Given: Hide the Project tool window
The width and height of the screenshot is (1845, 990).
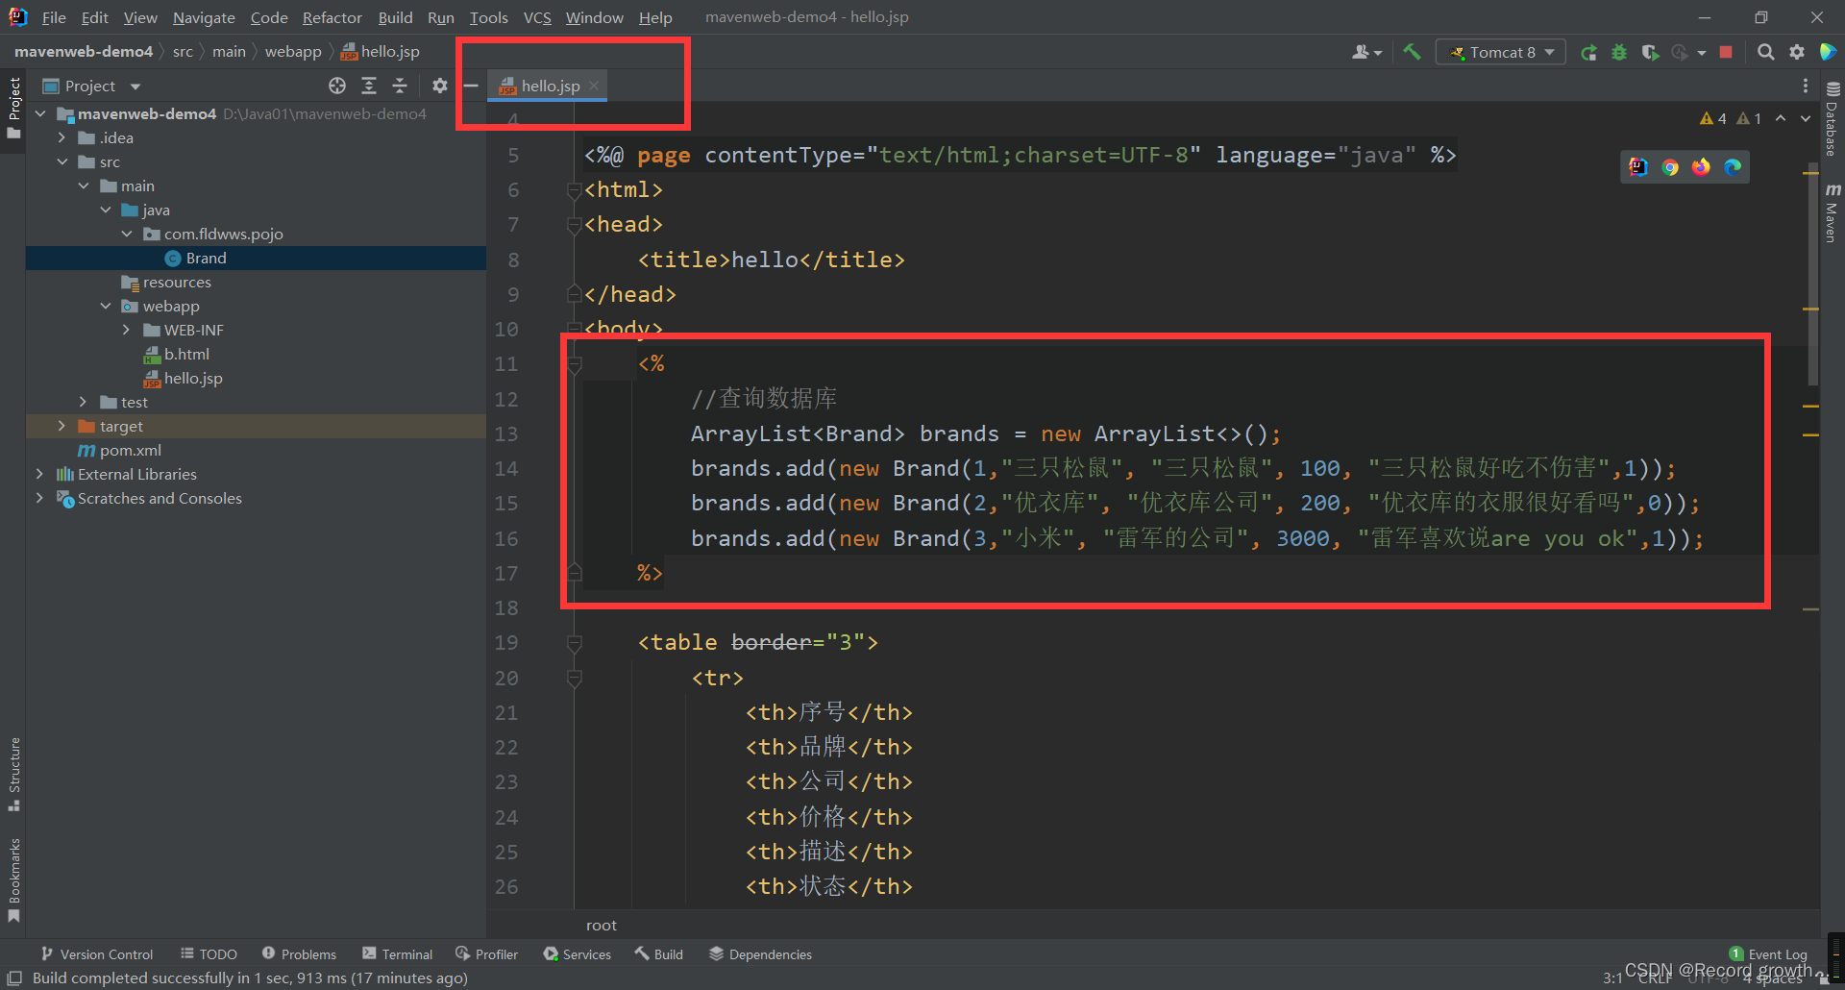Looking at the screenshot, I should pyautogui.click(x=471, y=86).
